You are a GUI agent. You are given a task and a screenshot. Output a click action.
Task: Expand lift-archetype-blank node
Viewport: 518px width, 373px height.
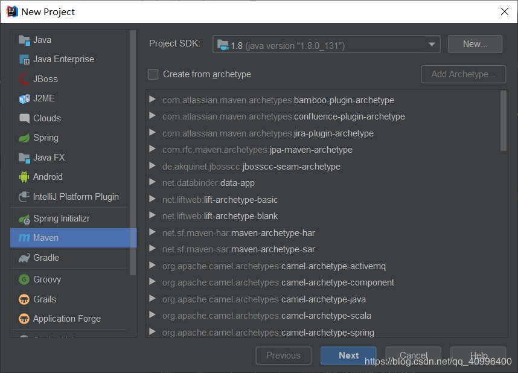point(152,215)
